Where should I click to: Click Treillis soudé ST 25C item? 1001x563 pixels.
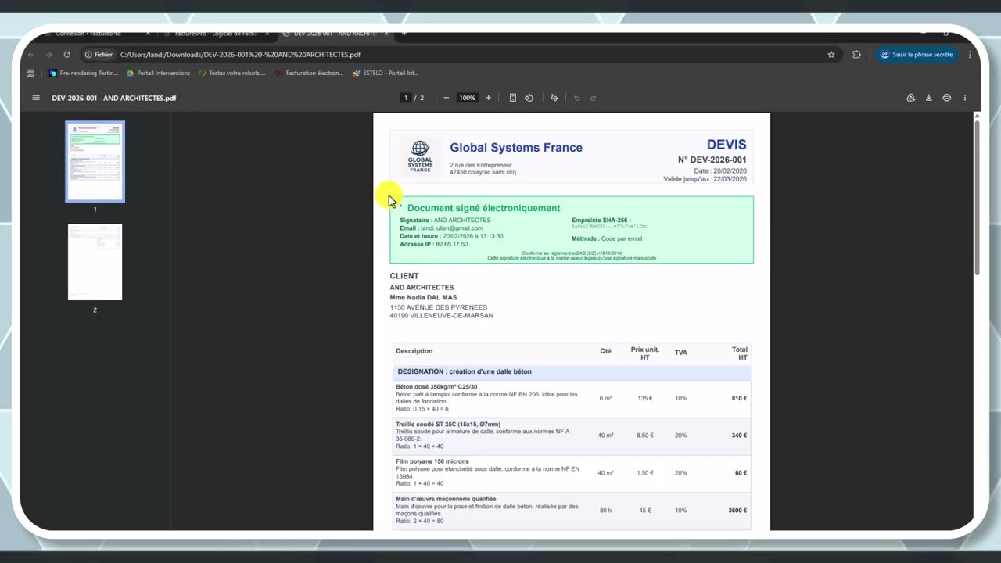[448, 425]
